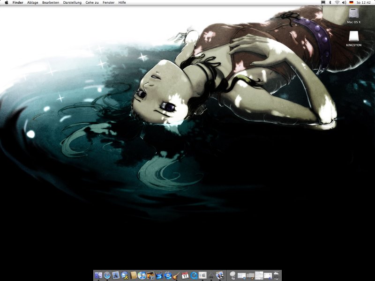Open the Apple menu
Screen dimensions: 375x281
[7, 2]
